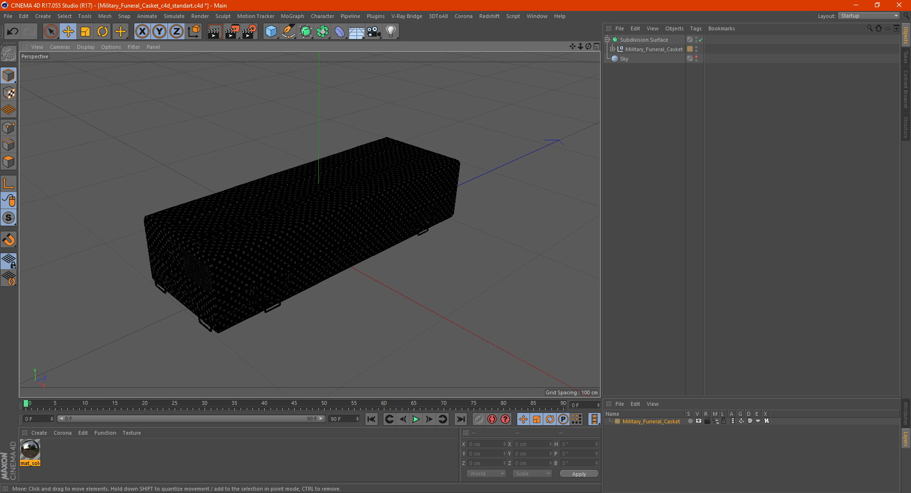This screenshot has width=911, height=493.
Task: Open the World coordinate system dropdown
Action: coord(486,474)
